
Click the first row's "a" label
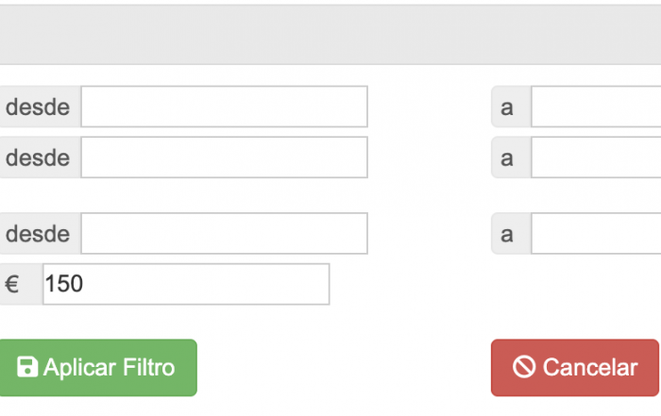pos(508,108)
